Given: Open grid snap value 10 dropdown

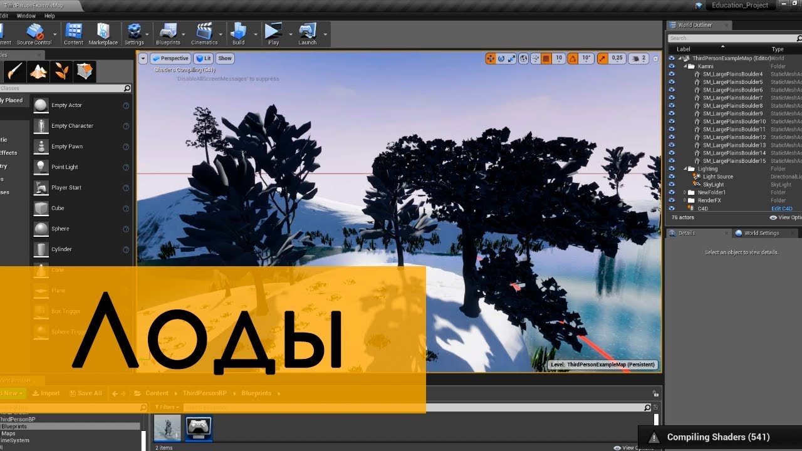Looking at the screenshot, I should 559,58.
